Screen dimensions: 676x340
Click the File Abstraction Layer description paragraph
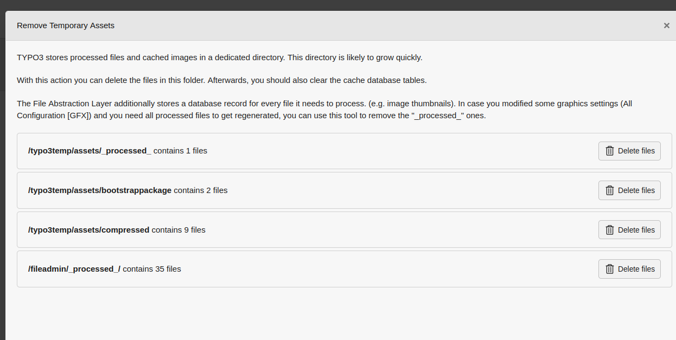pyautogui.click(x=271, y=109)
